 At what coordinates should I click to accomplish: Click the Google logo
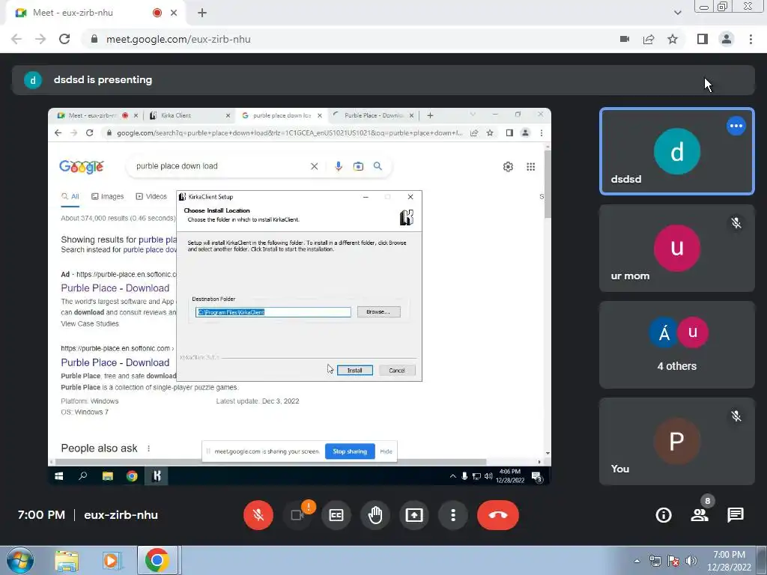tap(81, 167)
